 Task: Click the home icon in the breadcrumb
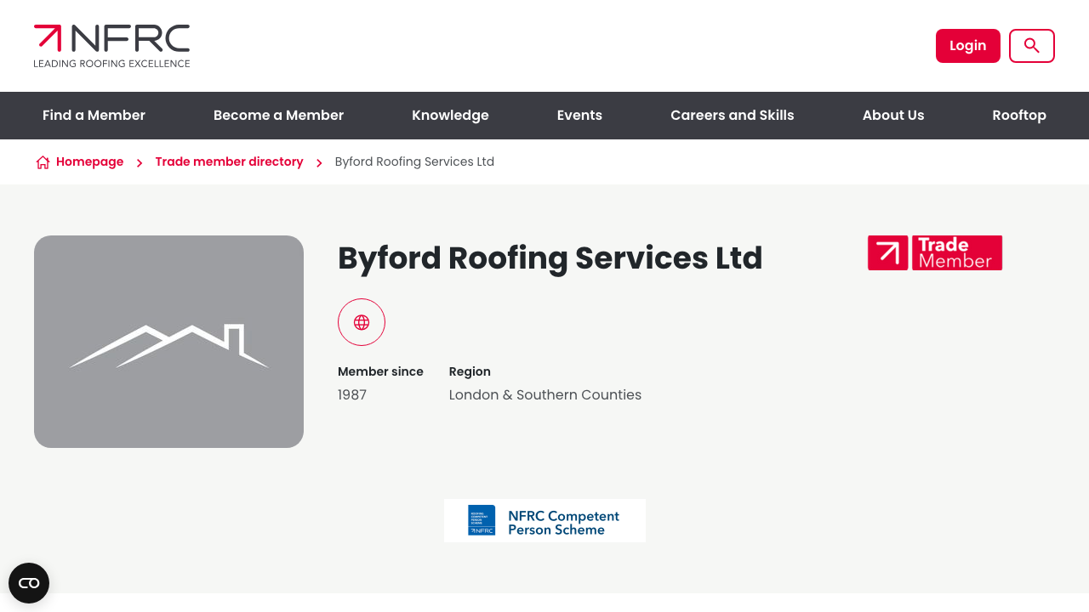[42, 161]
